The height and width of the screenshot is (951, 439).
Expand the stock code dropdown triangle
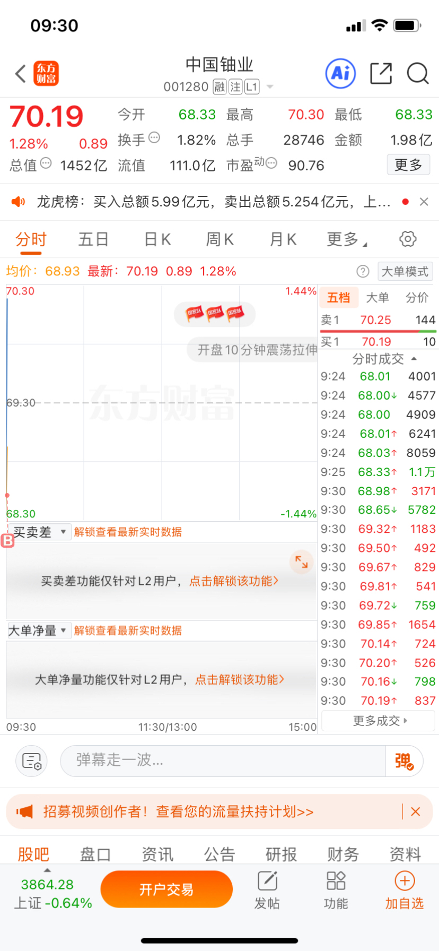[270, 87]
